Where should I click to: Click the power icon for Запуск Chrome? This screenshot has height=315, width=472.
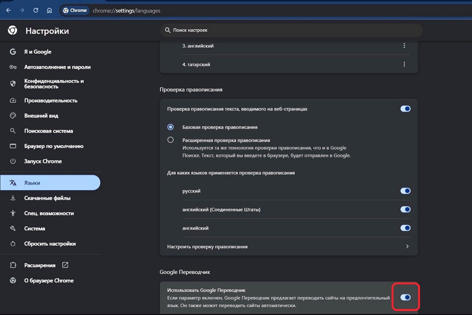pyautogui.click(x=13, y=161)
